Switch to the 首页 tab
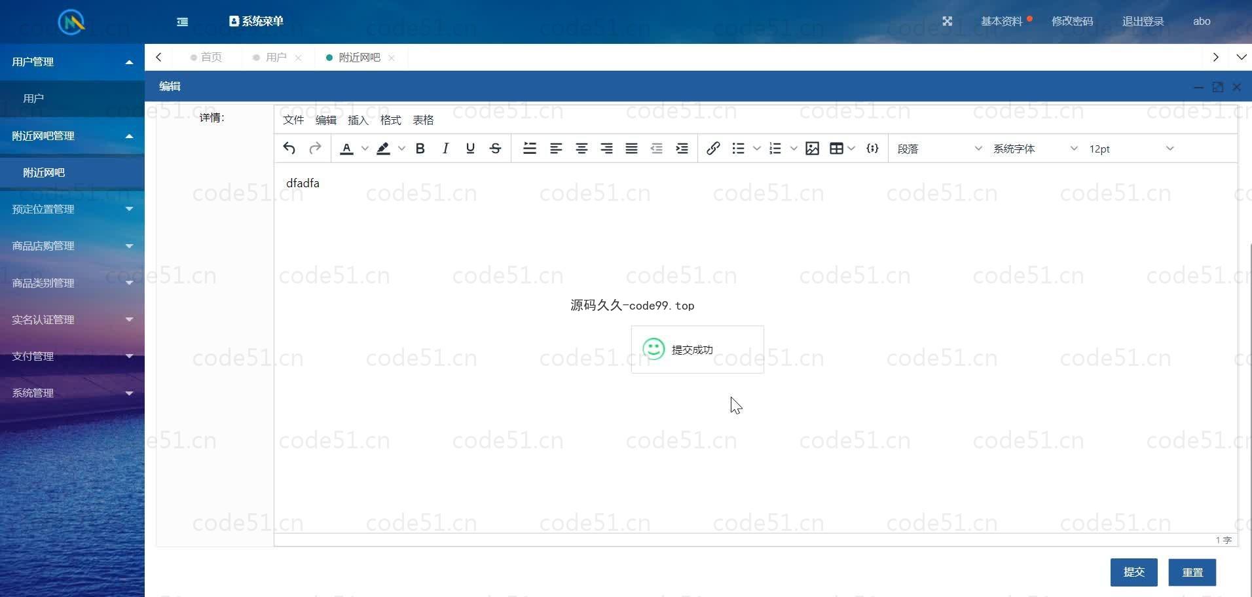The height and width of the screenshot is (597, 1252). coord(206,57)
